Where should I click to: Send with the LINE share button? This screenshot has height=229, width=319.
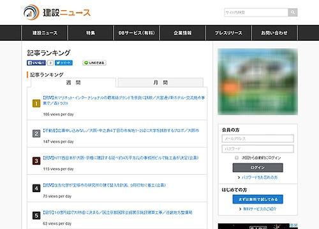(x=94, y=63)
